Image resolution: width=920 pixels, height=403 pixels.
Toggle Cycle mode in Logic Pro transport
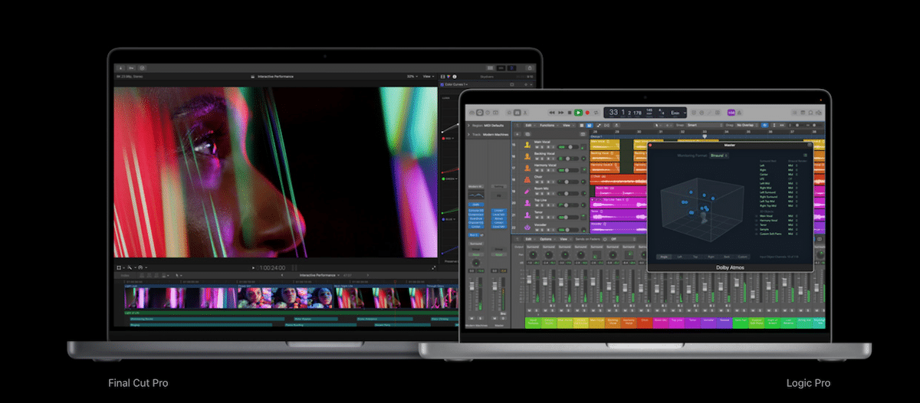click(596, 113)
